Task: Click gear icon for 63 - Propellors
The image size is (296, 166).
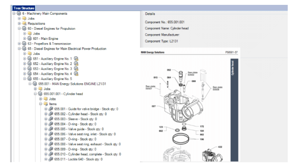Action: click(24, 43)
